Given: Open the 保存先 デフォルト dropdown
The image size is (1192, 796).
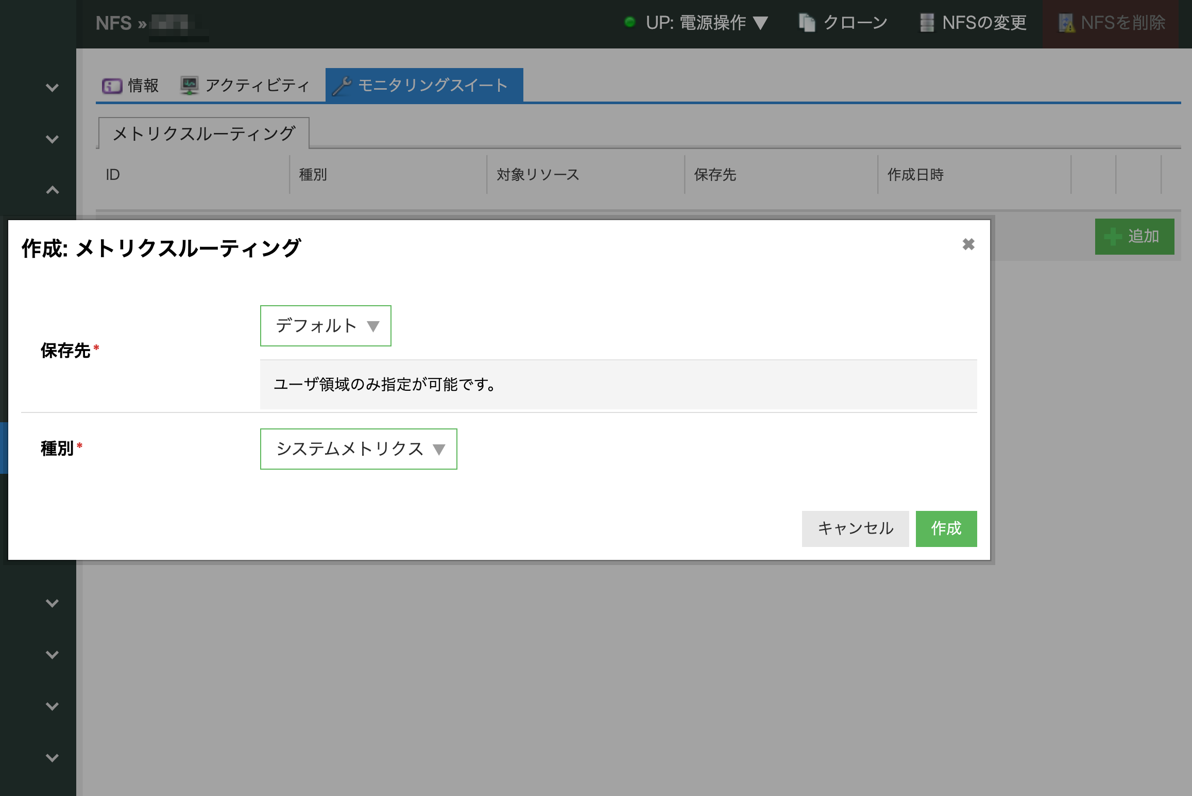Looking at the screenshot, I should pos(326,326).
